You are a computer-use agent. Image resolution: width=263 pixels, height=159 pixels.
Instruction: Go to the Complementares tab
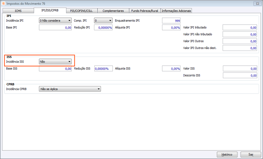point(113,11)
